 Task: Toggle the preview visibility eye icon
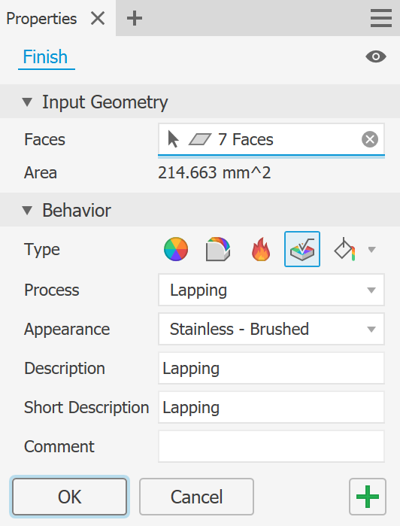(376, 56)
